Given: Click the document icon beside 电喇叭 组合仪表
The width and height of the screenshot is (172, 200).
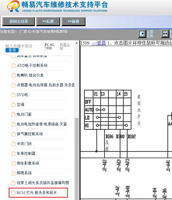Looking at the screenshot, I should (14, 75).
